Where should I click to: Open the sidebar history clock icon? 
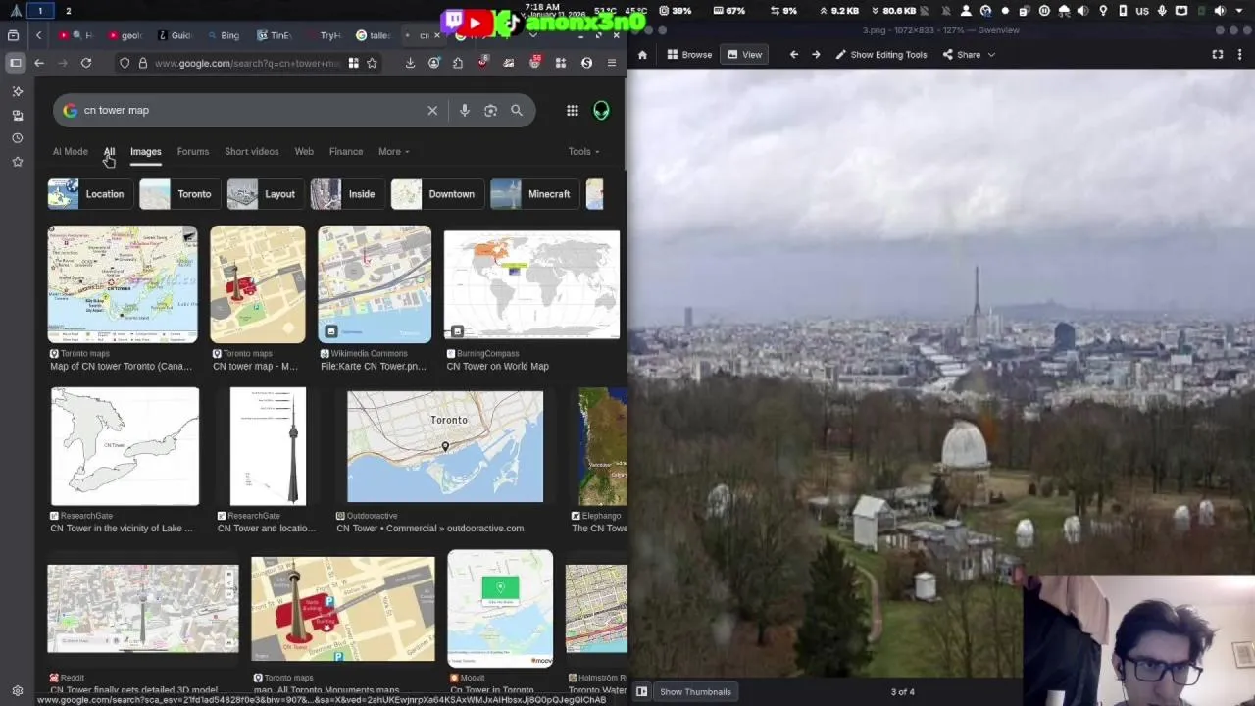(17, 138)
